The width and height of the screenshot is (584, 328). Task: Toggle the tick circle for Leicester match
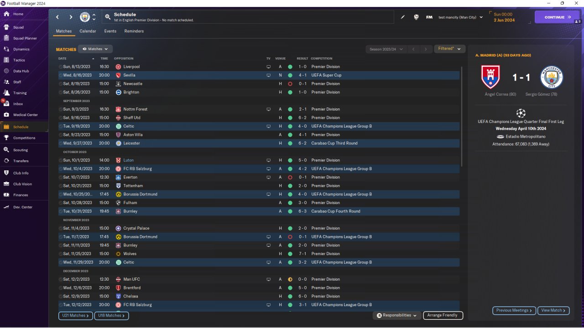[61, 143]
